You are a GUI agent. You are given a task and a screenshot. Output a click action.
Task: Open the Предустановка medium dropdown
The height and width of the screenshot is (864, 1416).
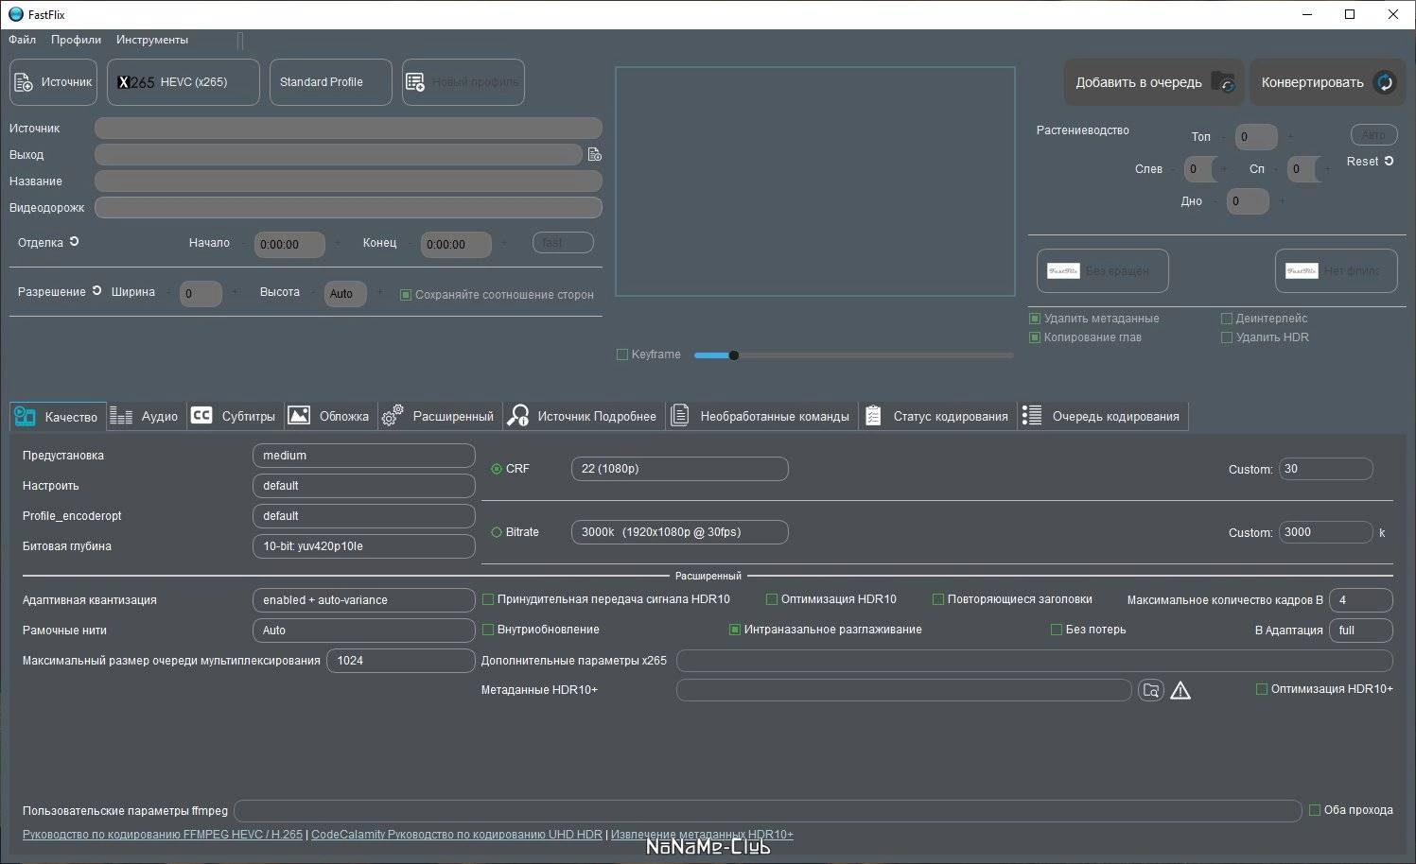[x=364, y=456]
